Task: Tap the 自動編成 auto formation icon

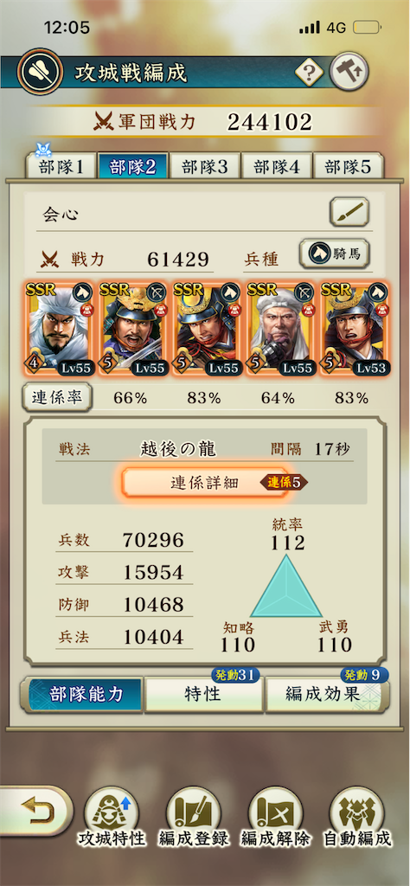Action: [357, 817]
